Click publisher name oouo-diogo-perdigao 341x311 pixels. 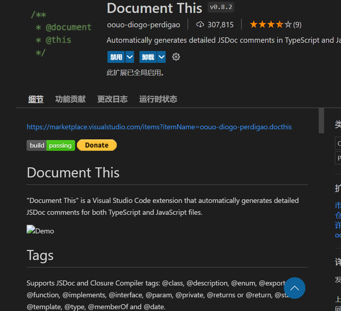point(143,25)
